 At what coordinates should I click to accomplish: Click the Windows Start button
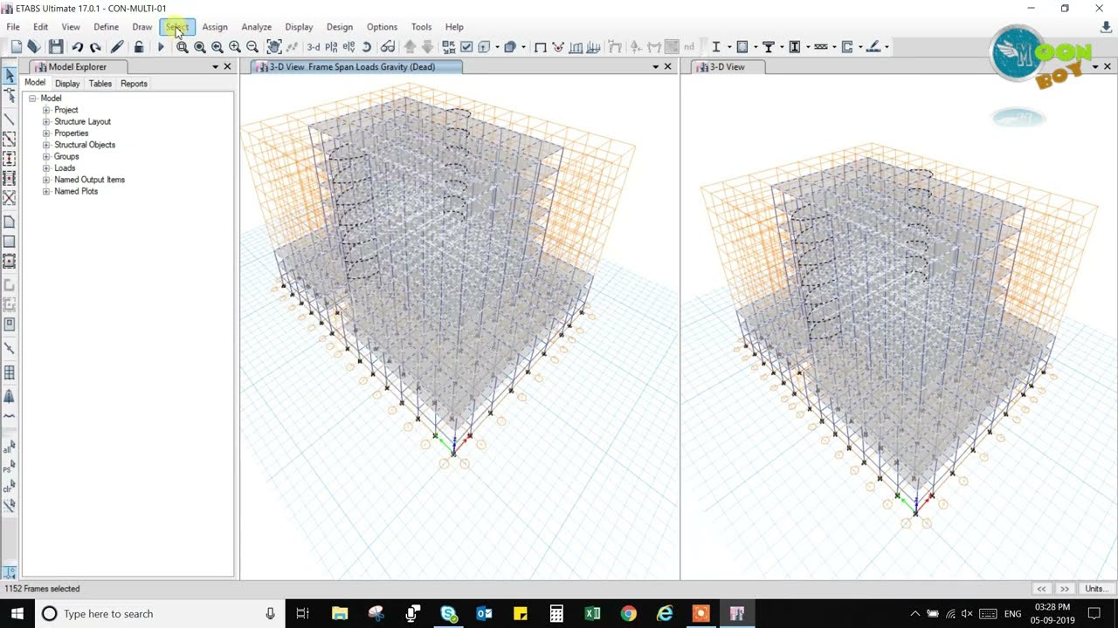(17, 614)
